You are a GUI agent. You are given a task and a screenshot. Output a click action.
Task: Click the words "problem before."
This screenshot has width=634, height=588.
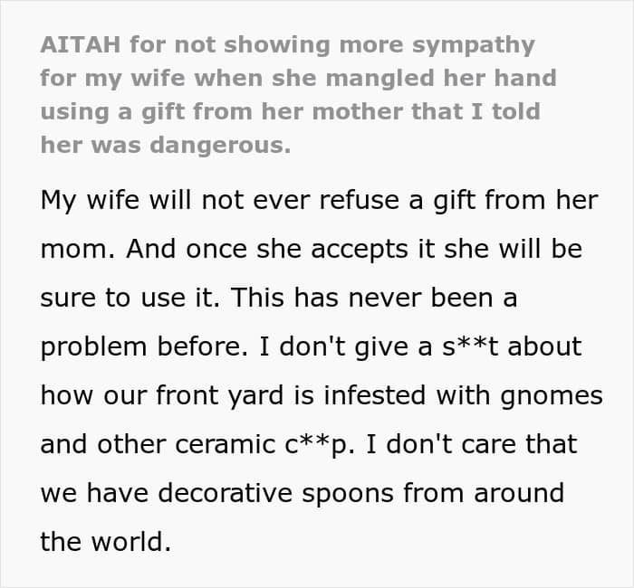[x=132, y=347]
